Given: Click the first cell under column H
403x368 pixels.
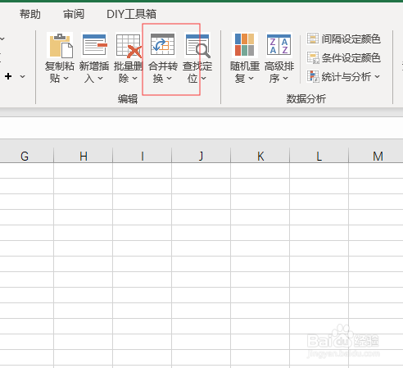Looking at the screenshot, I should click(x=84, y=170).
